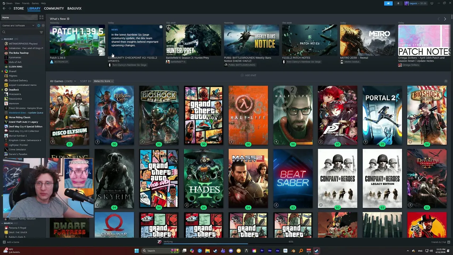Click the library search field
The image size is (453, 255).
pyautogui.click(x=21, y=32)
